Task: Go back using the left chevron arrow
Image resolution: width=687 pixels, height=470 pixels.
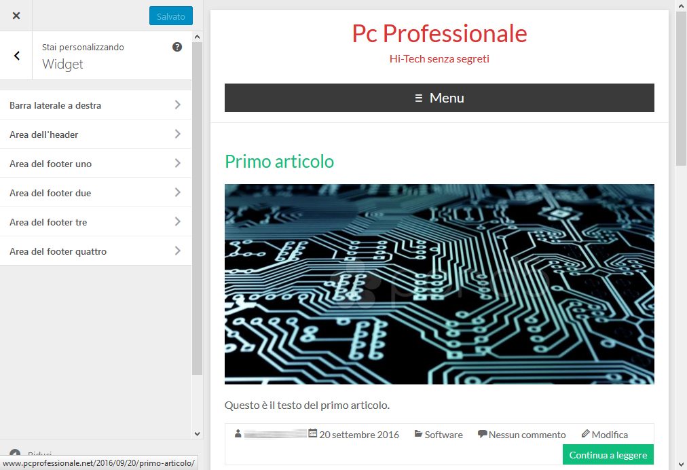Action: [x=17, y=56]
